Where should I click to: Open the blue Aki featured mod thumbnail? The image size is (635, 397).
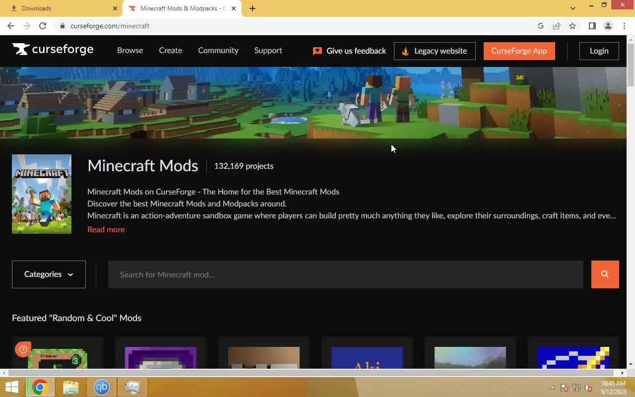[367, 358]
